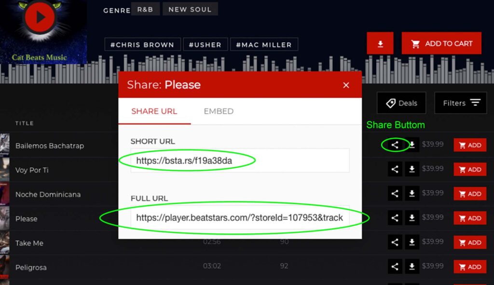Screen dimensions: 494x285
Task: Click the red download button near Add to Cart
Action: (380, 43)
